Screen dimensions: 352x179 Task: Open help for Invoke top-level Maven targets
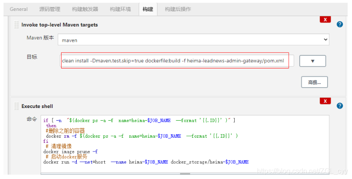[340, 24]
